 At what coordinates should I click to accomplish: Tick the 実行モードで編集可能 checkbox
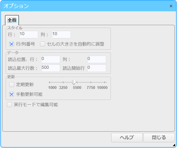[x=9, y=105]
